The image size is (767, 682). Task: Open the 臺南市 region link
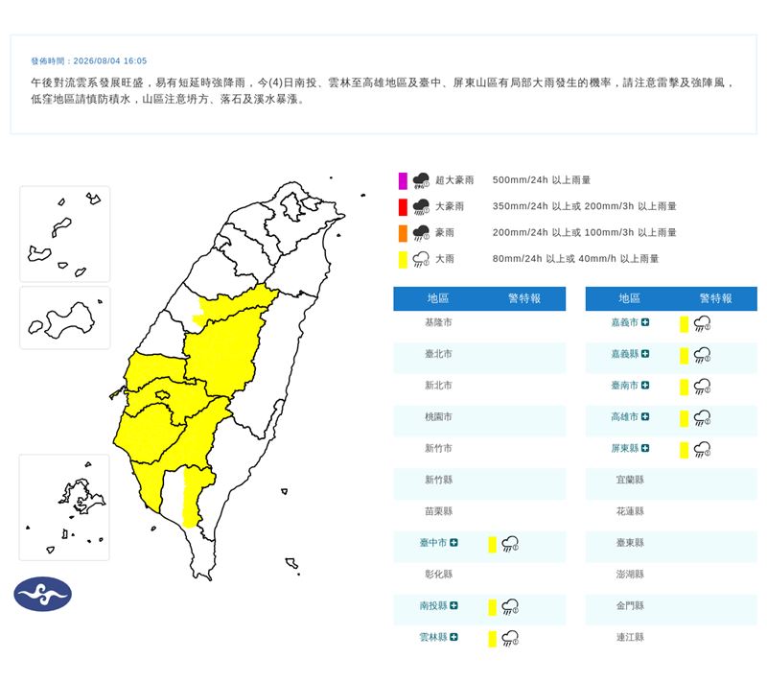625,386
